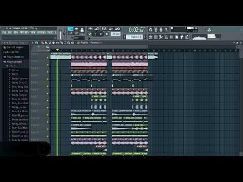Select the blue draw mode icon
243x182 pixels.
pos(71,29)
